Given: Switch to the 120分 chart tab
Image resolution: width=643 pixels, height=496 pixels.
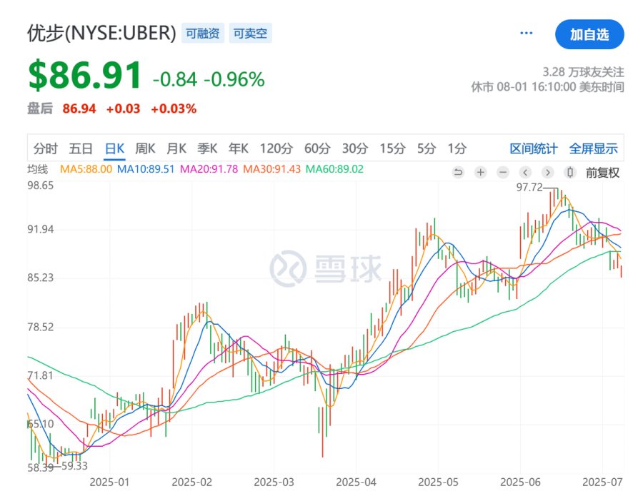Looking at the screenshot, I should click(276, 148).
